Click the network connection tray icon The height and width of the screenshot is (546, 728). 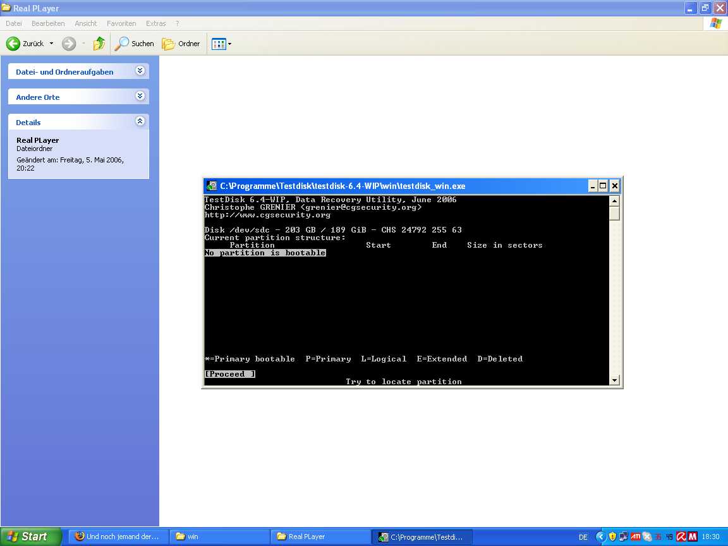(x=624, y=537)
